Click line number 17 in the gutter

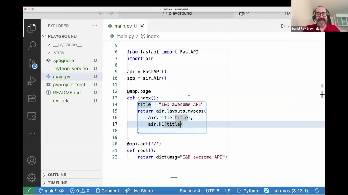(x=115, y=124)
